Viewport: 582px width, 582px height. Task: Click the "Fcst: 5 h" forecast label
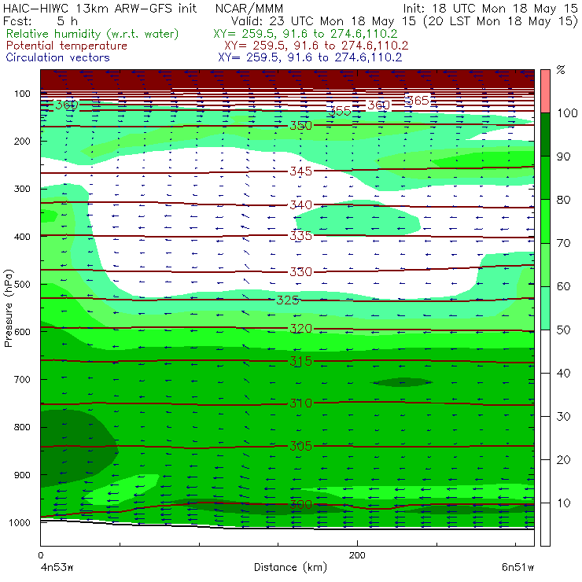click(x=40, y=21)
